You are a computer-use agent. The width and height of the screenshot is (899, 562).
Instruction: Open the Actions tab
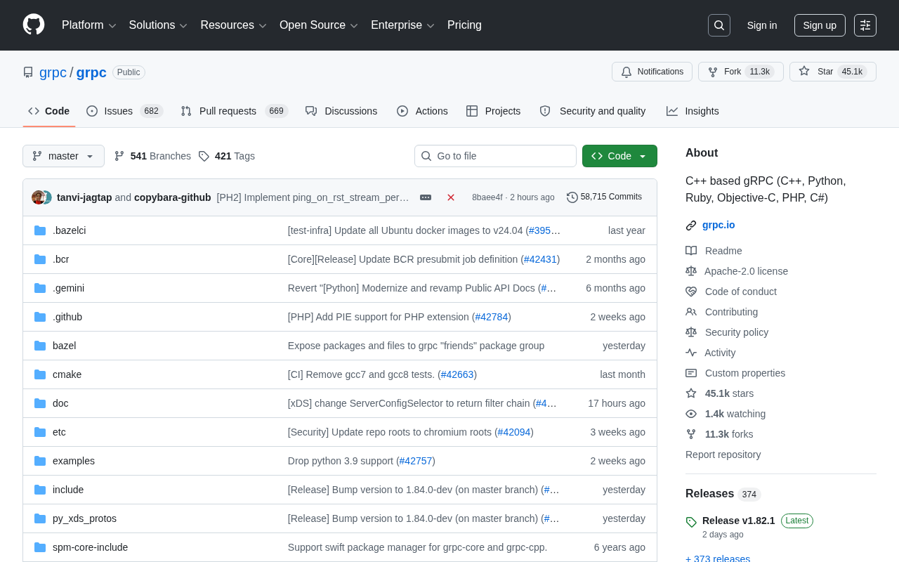pyautogui.click(x=422, y=111)
